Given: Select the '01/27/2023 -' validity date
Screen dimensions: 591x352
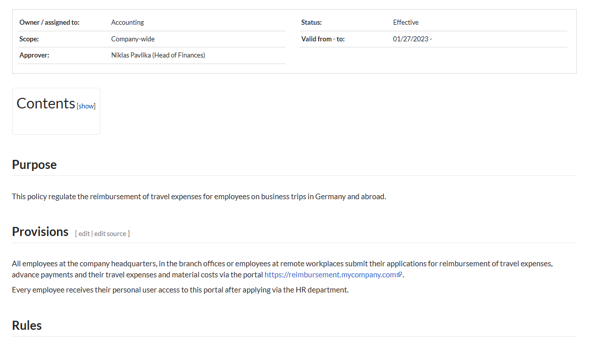Looking at the screenshot, I should [x=412, y=39].
